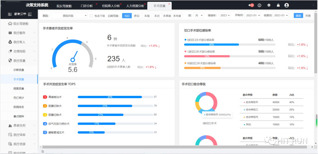Expand the 医疗收入 sidebar menu
The image size is (318, 154).
(19, 42)
